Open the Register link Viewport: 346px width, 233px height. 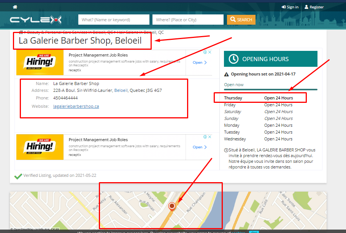point(314,7)
